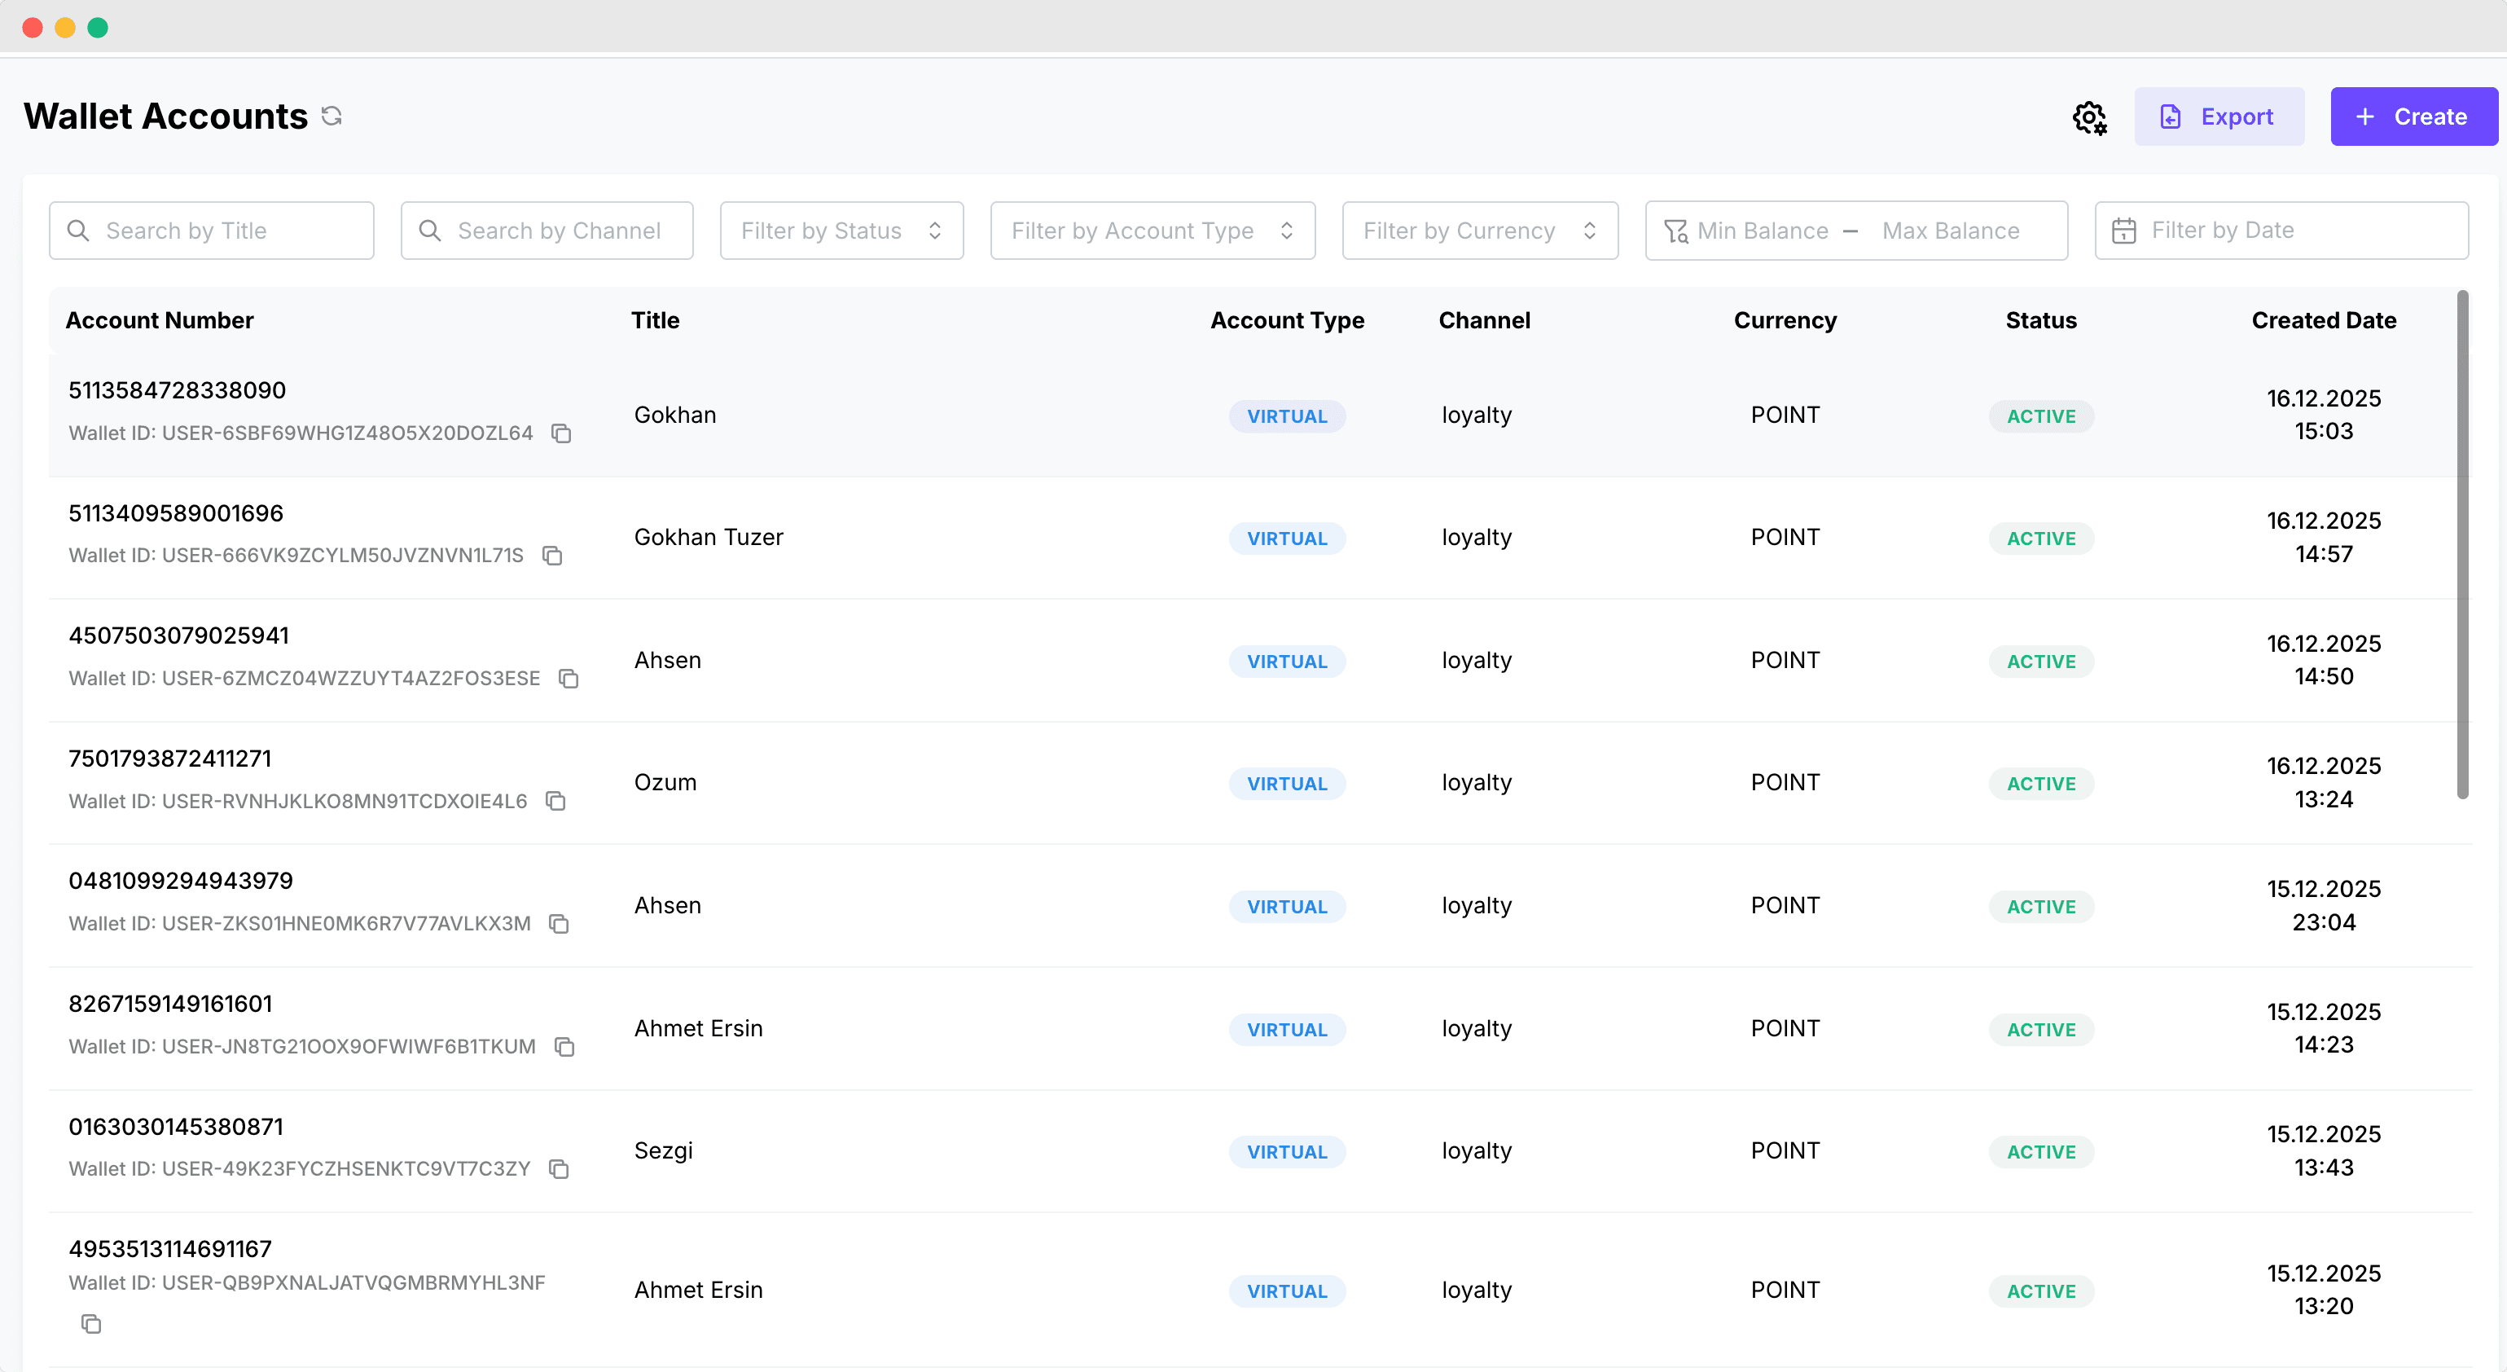Screen dimensions: 2507x1372
Task: Click the Create button
Action: pyautogui.click(x=2413, y=117)
